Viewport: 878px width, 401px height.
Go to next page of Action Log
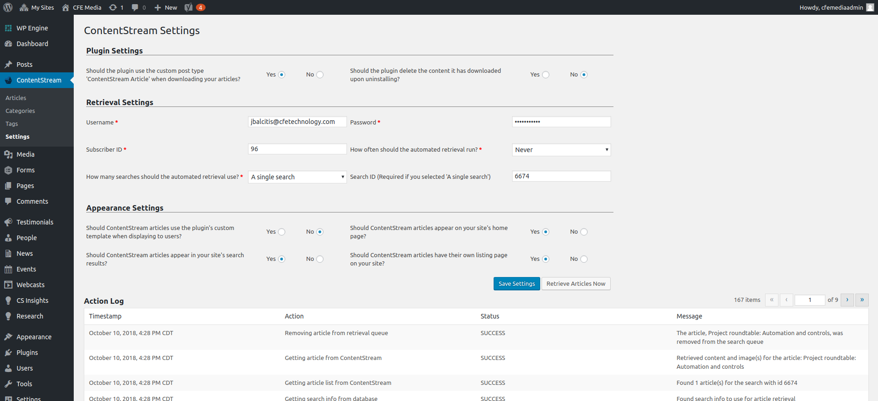tap(847, 300)
